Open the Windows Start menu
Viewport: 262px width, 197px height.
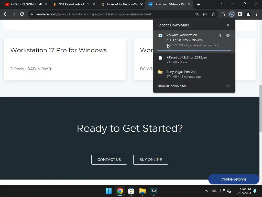108,191
